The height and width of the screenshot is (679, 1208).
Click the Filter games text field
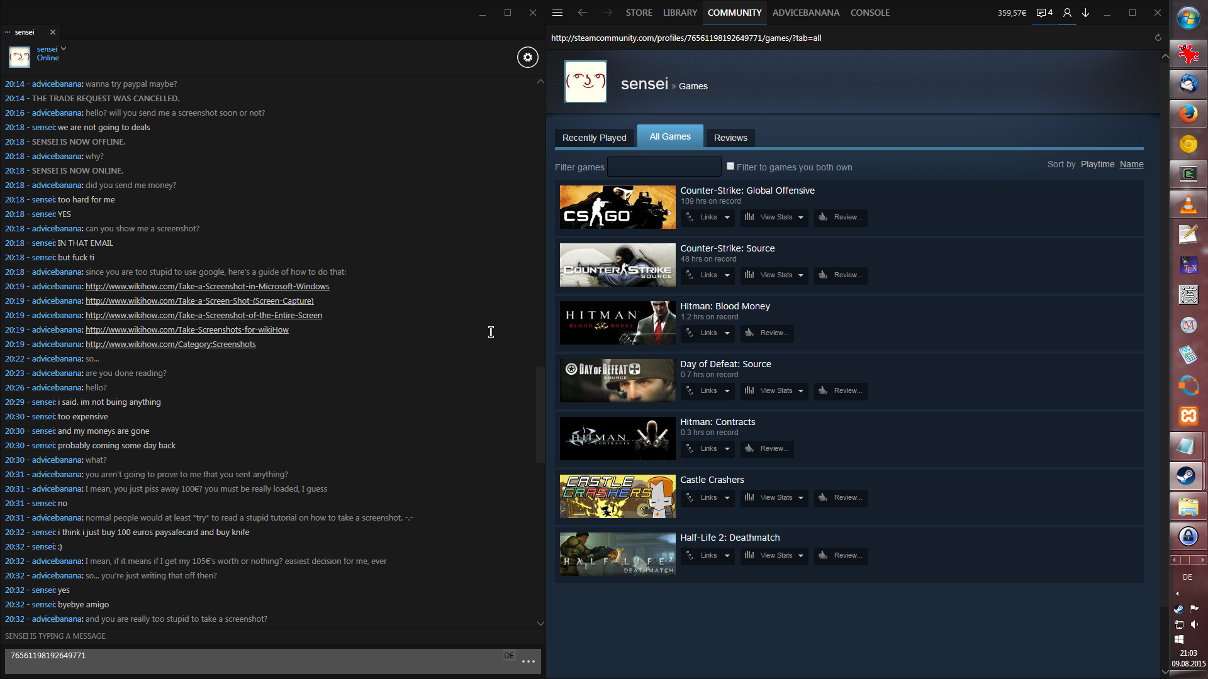tap(664, 167)
